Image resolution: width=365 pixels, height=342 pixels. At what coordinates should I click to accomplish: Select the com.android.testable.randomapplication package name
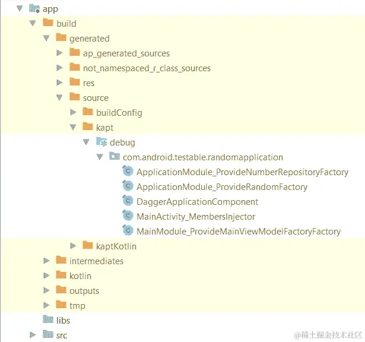(x=203, y=157)
